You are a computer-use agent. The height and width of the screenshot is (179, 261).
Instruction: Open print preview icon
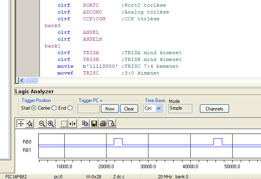[112, 124]
